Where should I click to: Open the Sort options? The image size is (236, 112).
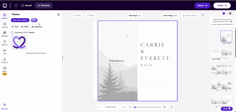pos(15,27)
